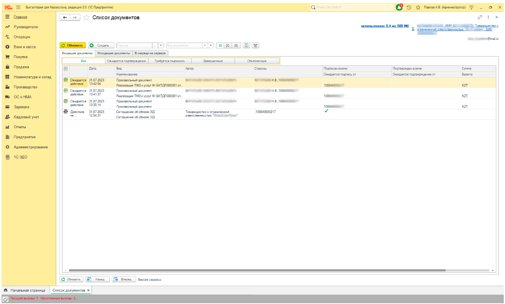This screenshot has width=505, height=304.
Task: Click the green checkmark in Подписан всеми column
Action: [326, 111]
